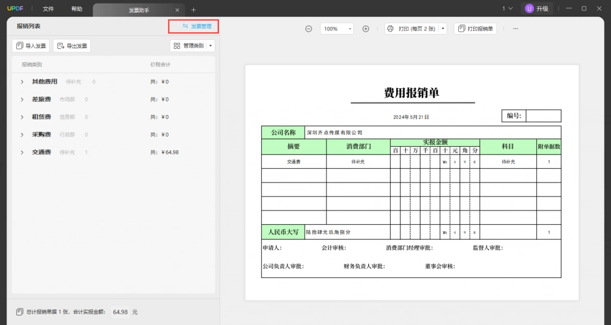Click 打印报销单 button
611x325 pixels.
coord(475,29)
